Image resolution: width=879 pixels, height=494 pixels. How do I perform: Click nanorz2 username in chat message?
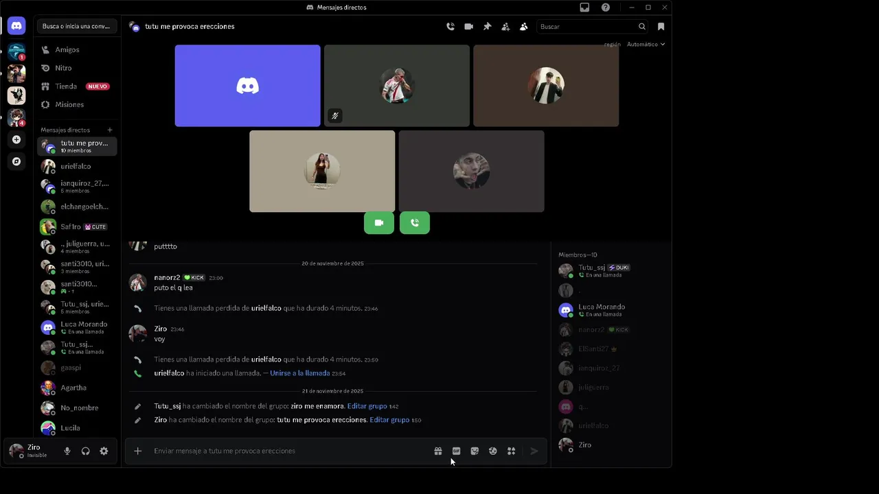[x=167, y=278]
